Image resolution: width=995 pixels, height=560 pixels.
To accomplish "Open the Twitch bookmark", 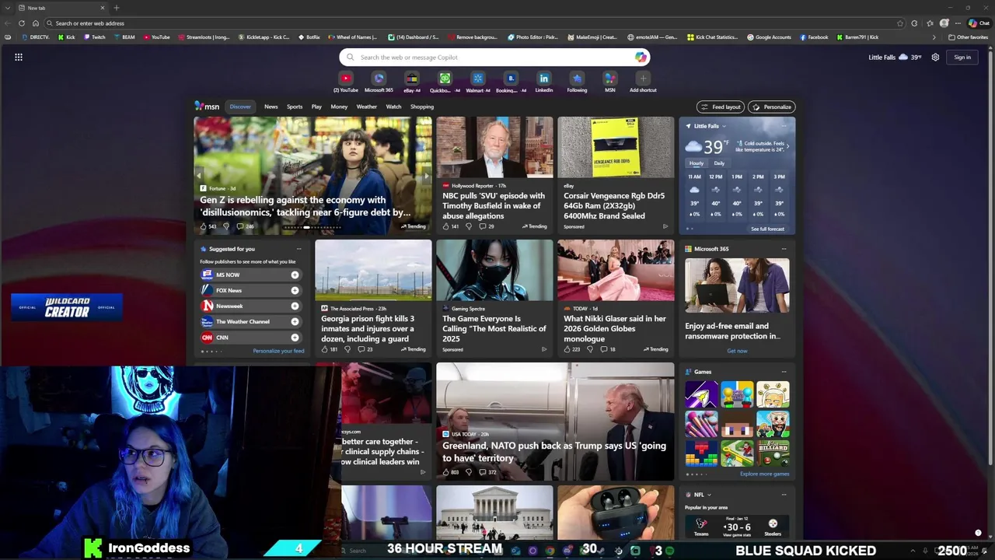I will coord(94,37).
